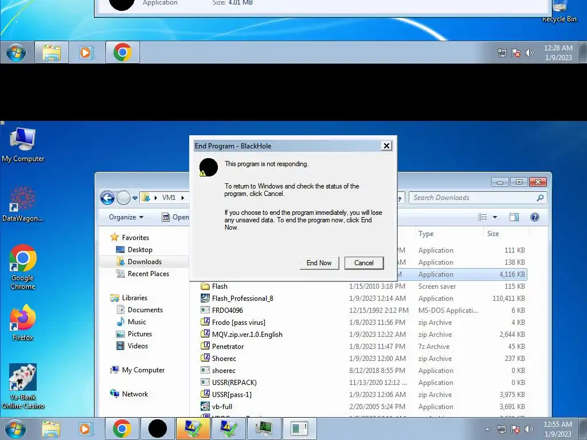Select the USSR(REPACK) file
The image size is (587, 440).
pyautogui.click(x=363, y=382)
